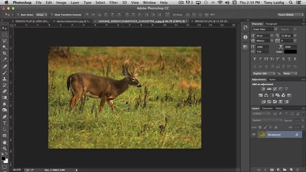Viewport: 306px width, 172px height.
Task: Toggle Underline in Character panel
Action: pos(289,59)
